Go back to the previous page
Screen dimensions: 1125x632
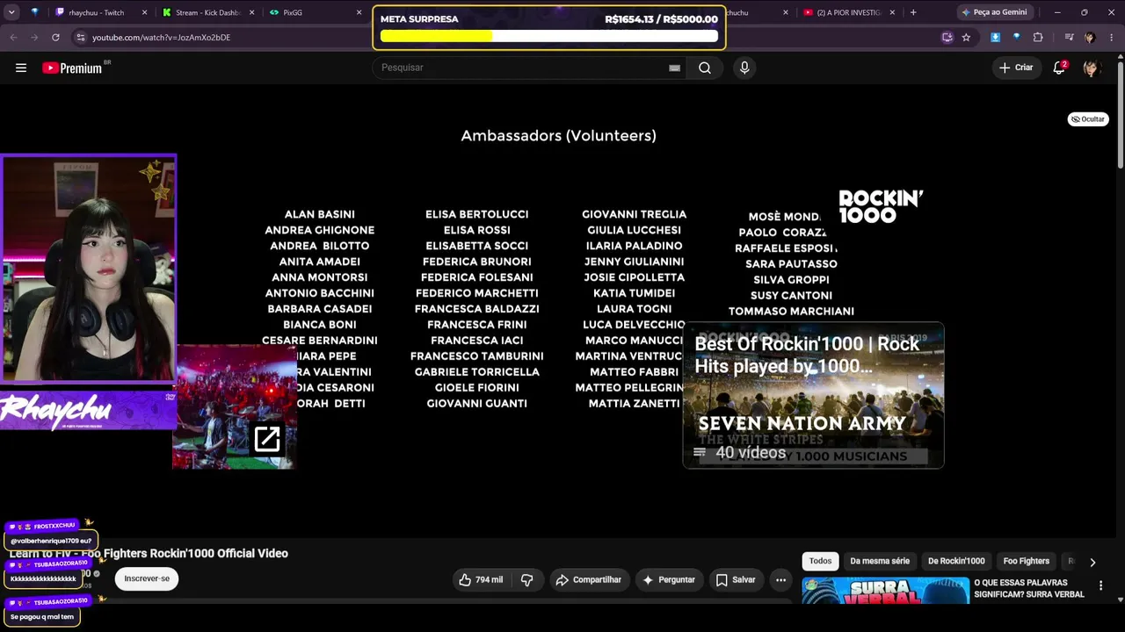coord(13,38)
